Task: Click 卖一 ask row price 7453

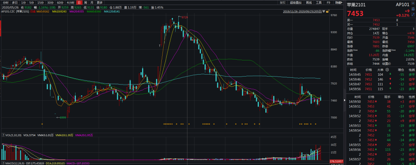Action: pyautogui.click(x=376, y=20)
